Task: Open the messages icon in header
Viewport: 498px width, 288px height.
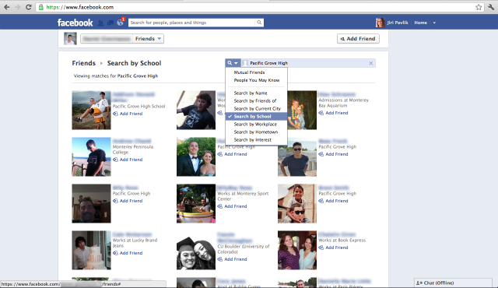Action: (110, 23)
